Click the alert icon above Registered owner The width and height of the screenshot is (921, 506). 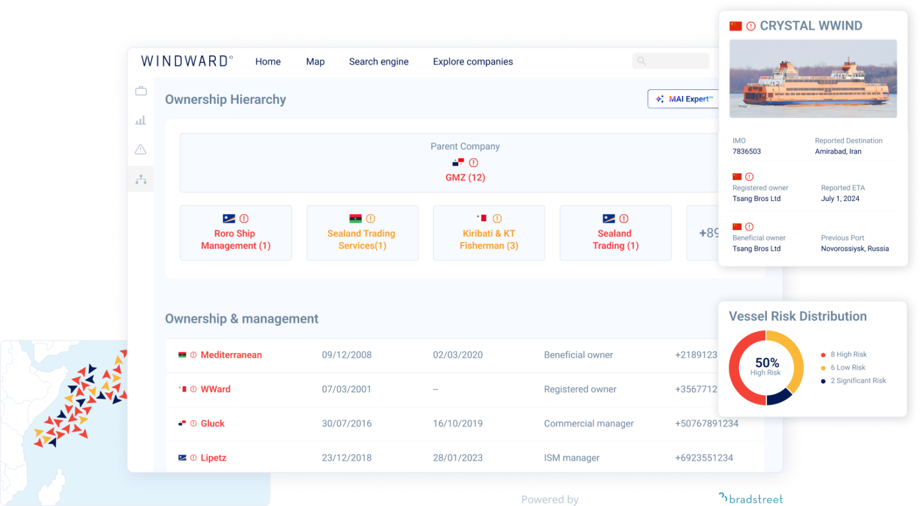[750, 177]
